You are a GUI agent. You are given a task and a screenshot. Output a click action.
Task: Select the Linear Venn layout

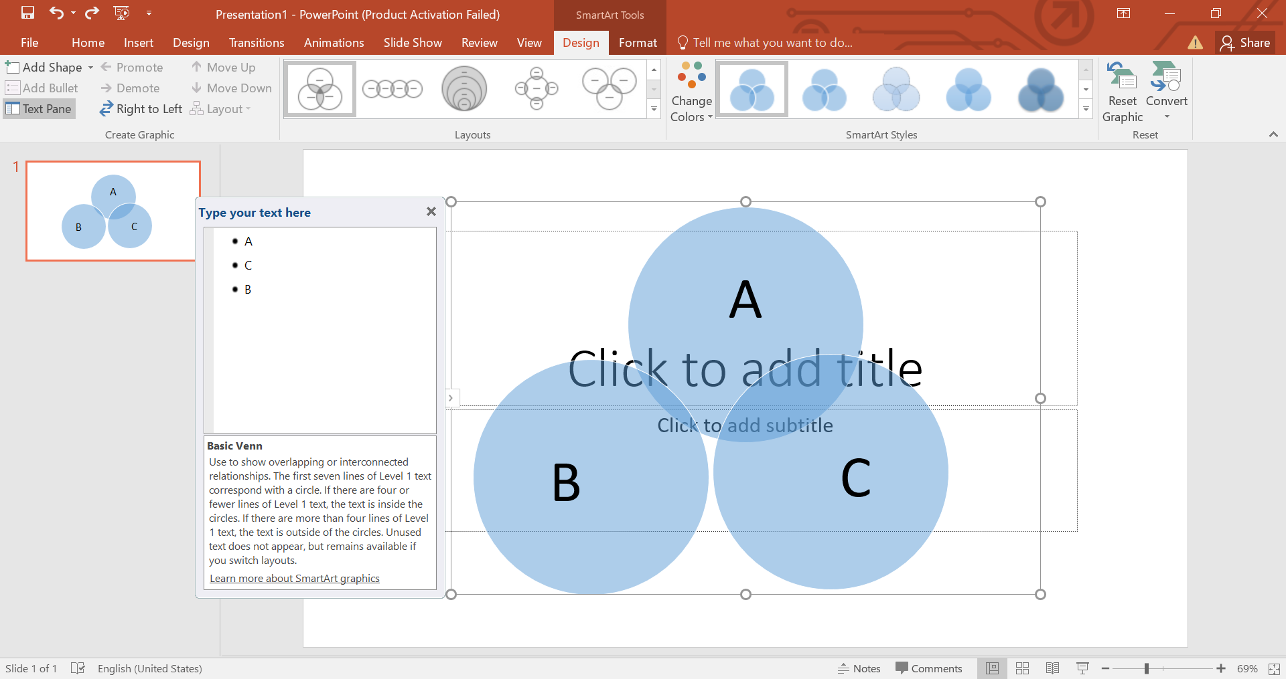pyautogui.click(x=392, y=89)
